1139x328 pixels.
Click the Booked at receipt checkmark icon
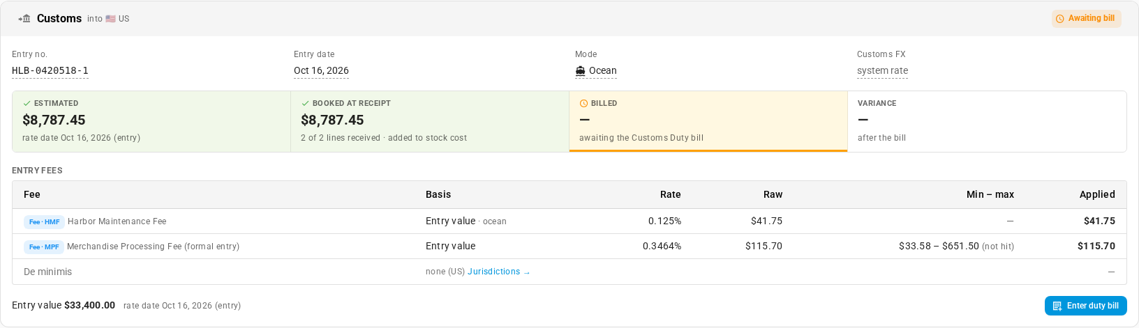(x=305, y=103)
